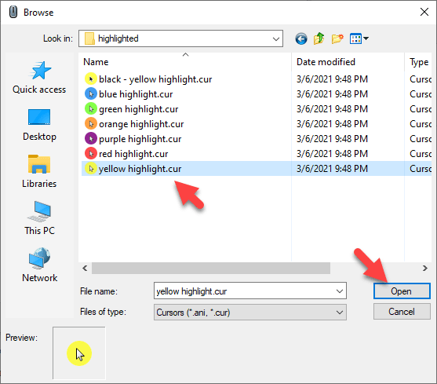Click date modified of yellow highlight.cur row
The image size is (437, 384).
332,168
